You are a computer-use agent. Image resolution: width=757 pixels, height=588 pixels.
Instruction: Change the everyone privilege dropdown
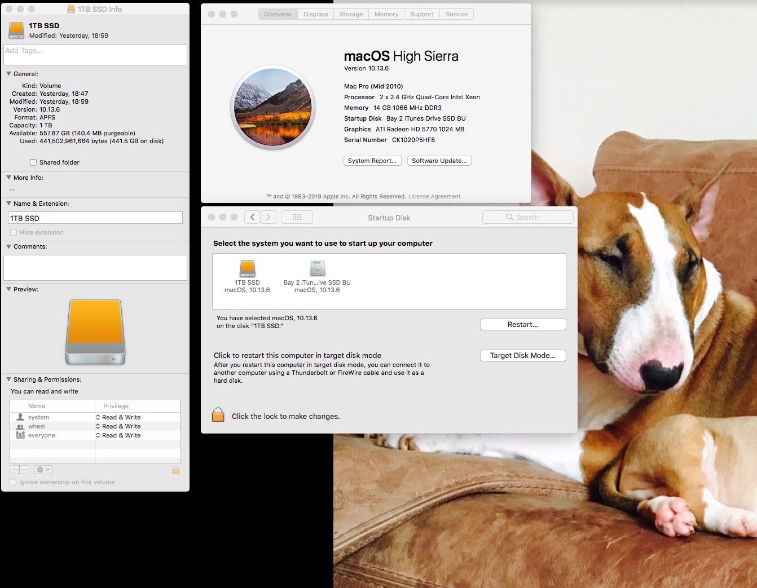pyautogui.click(x=118, y=435)
